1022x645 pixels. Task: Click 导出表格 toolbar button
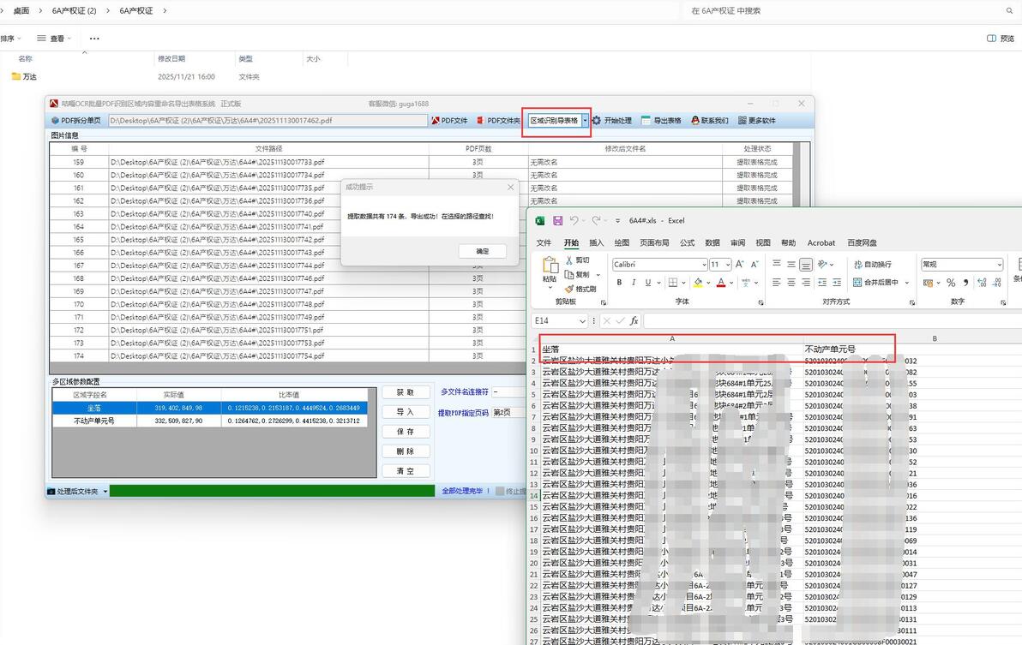pos(662,121)
